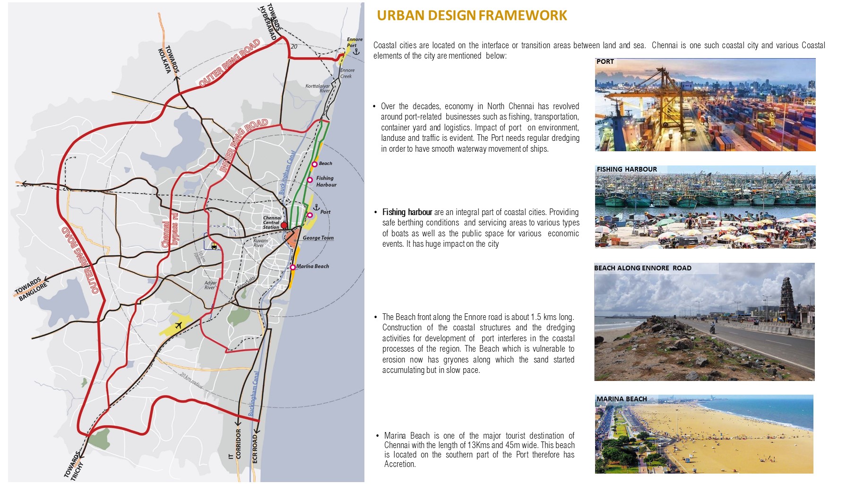Open the Fishing Harbour boats photo
The height and width of the screenshot is (484, 847).
(x=705, y=207)
